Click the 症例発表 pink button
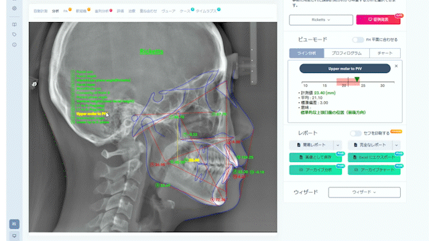Screen dimensions: 429x241 (x=378, y=19)
